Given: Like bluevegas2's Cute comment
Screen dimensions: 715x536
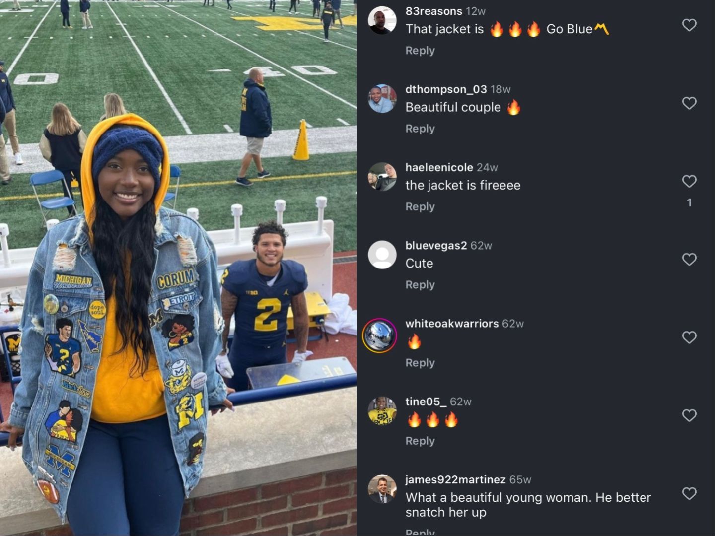Looking at the screenshot, I should (x=689, y=259).
